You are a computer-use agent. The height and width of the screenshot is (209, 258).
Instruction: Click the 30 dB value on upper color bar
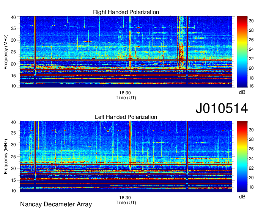click(251, 21)
